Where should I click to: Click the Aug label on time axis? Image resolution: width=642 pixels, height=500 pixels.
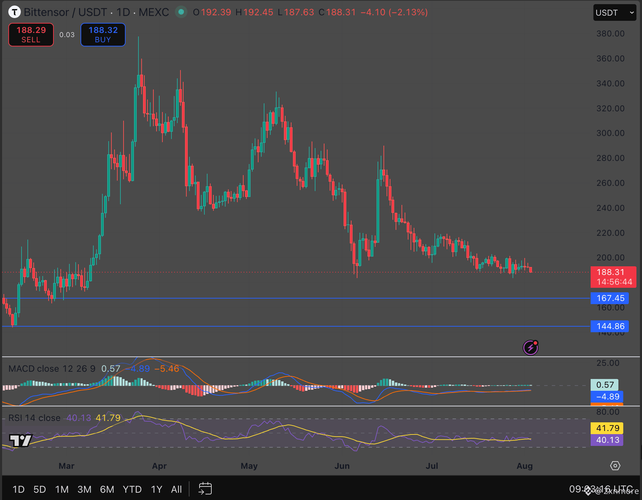click(524, 466)
